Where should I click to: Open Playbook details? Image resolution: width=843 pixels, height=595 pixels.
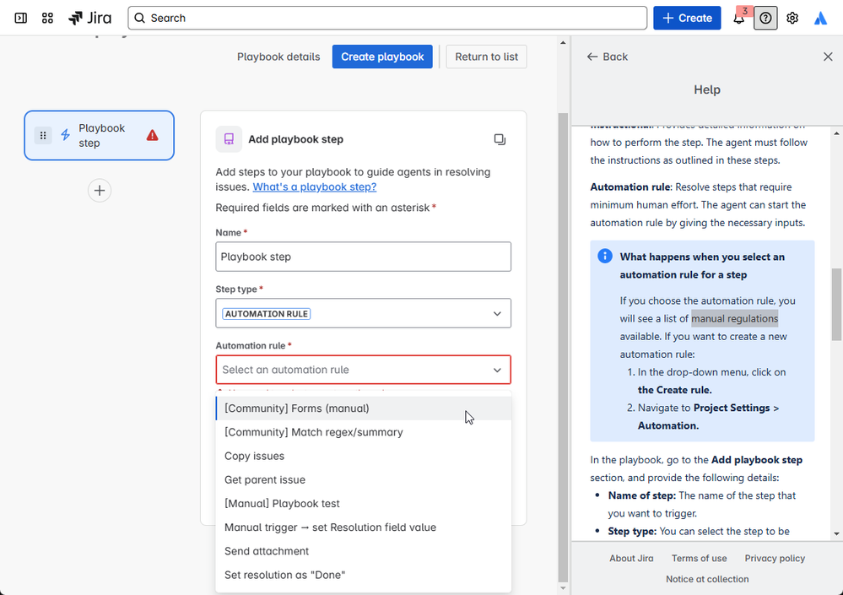click(x=278, y=57)
